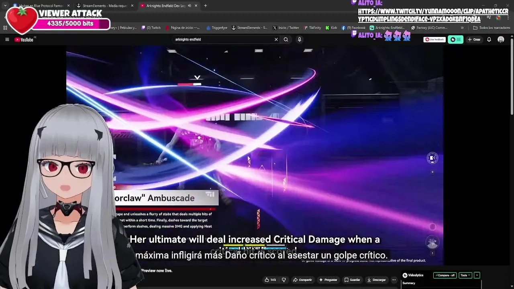Open the Videolytics Summary section
The width and height of the screenshot is (514, 289).
[409, 283]
